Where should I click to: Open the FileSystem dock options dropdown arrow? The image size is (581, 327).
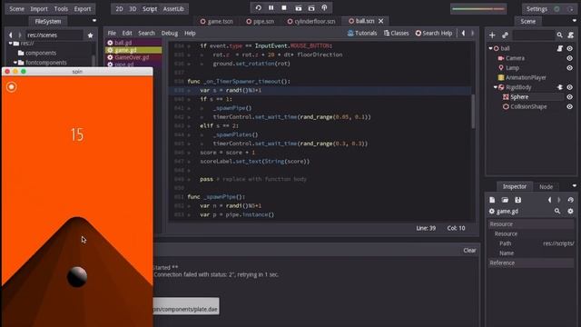[94, 21]
